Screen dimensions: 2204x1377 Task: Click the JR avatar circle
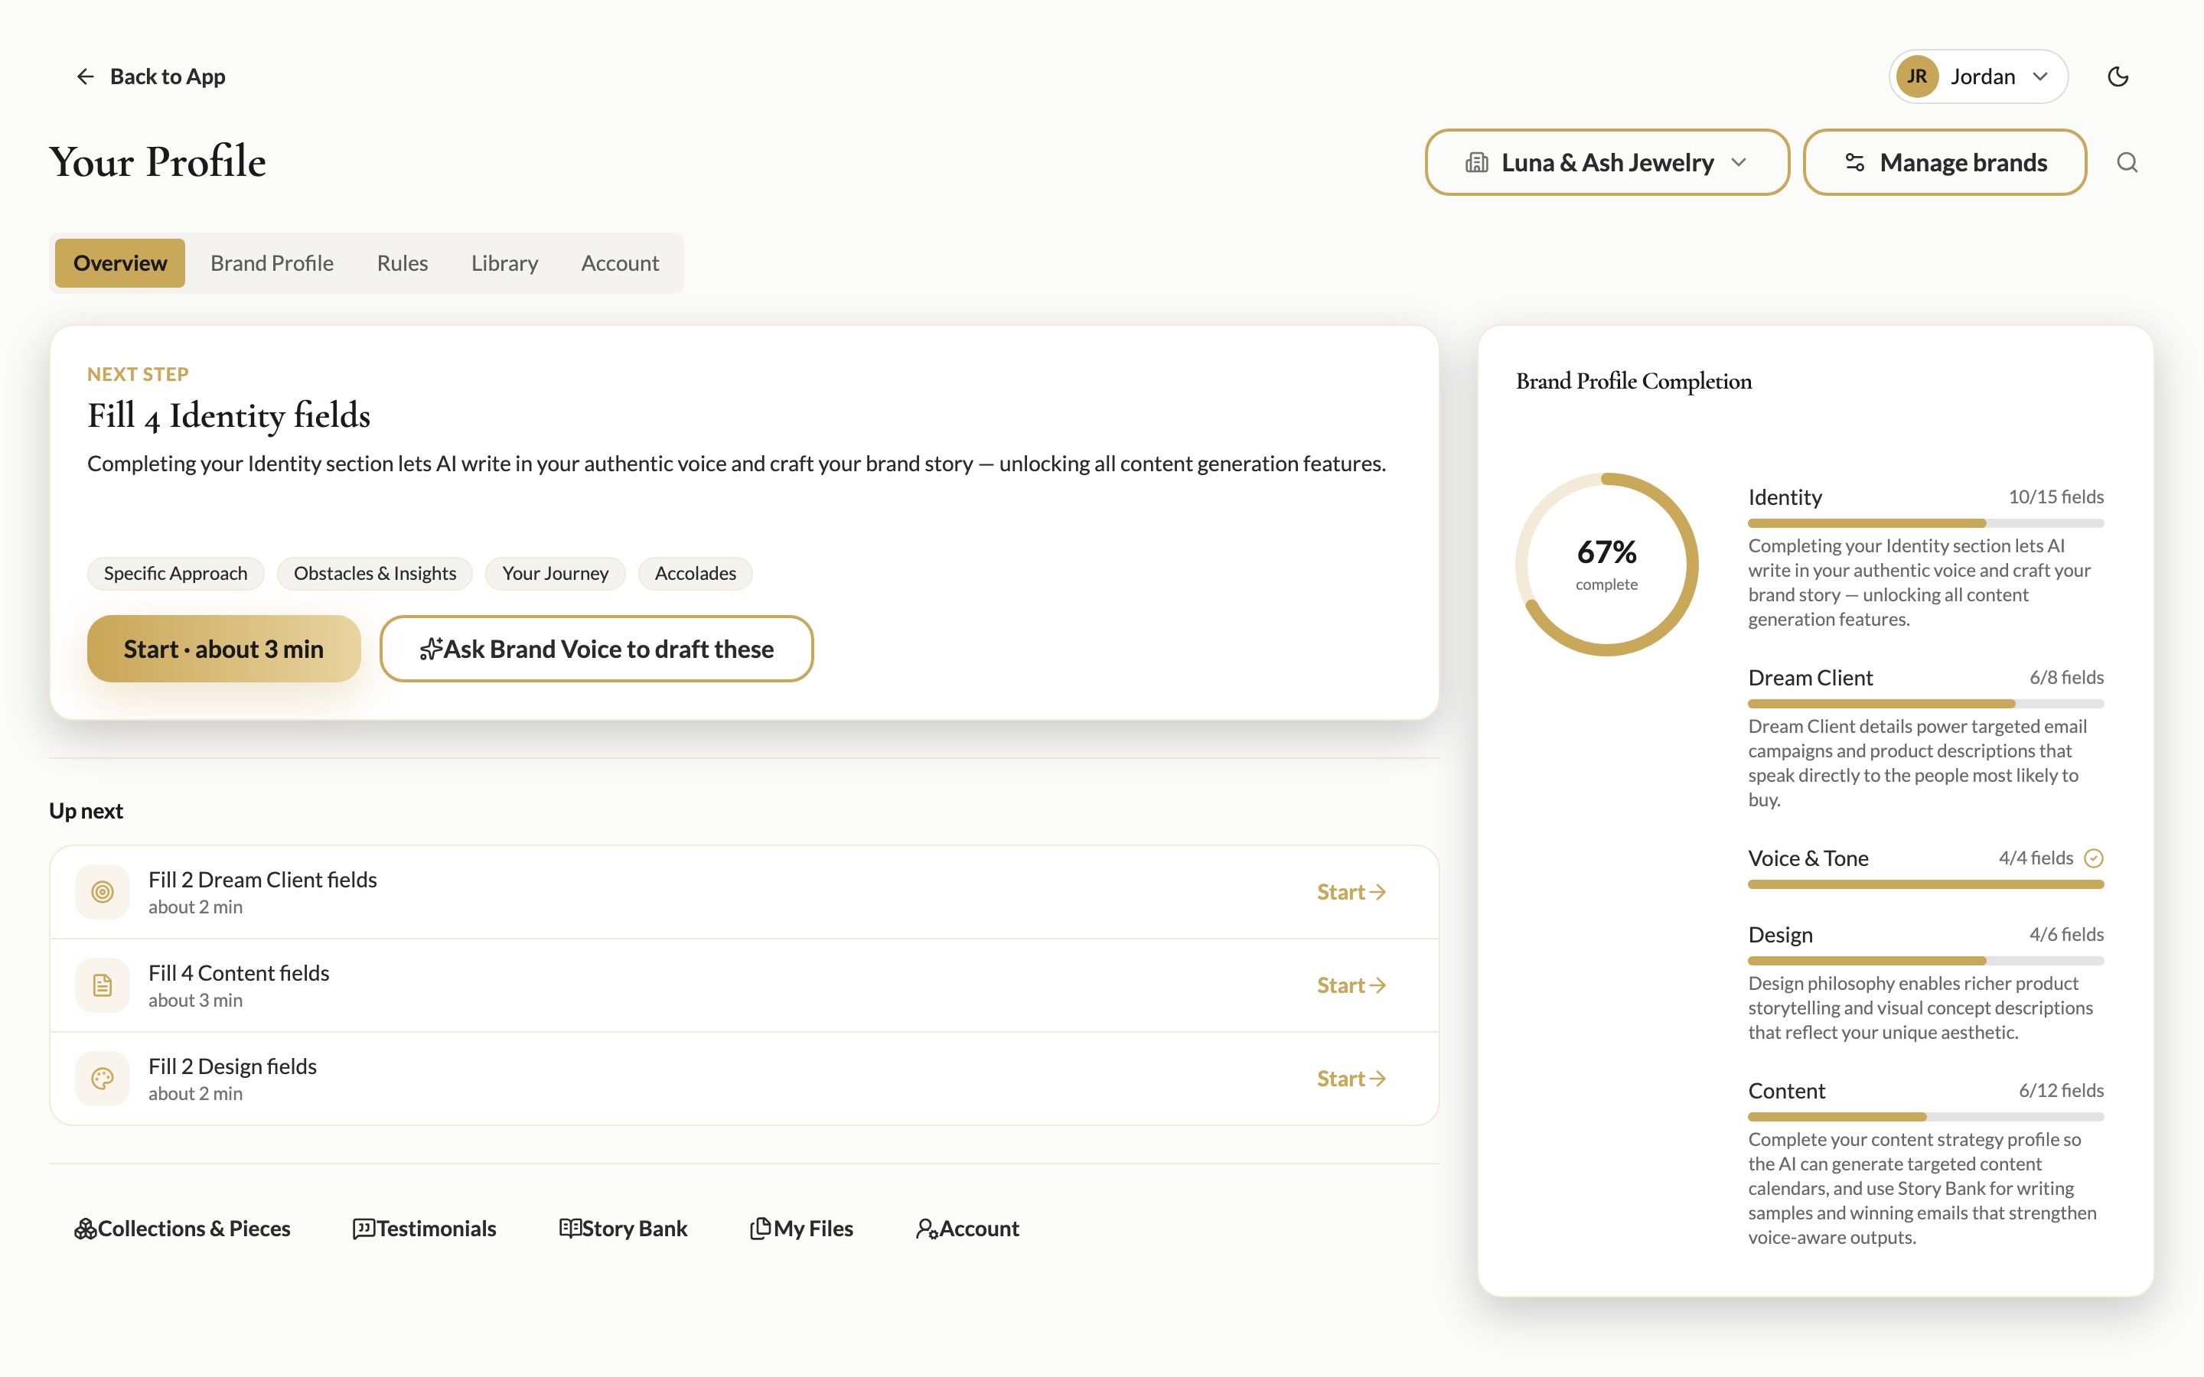click(x=1916, y=76)
